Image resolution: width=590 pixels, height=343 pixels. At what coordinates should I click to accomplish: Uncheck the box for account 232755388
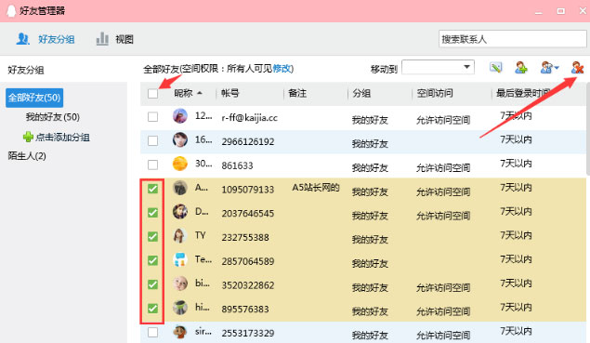pos(152,236)
